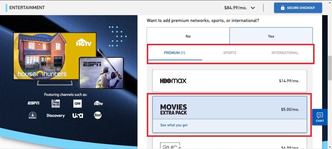Click the chat bubble icon
This screenshot has width=332, height=149.
coord(320,115)
